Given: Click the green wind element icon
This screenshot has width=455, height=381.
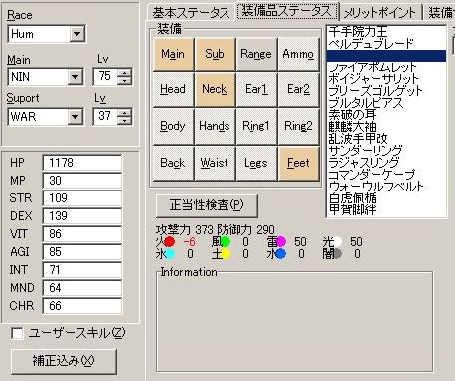Looking at the screenshot, I should point(226,242).
